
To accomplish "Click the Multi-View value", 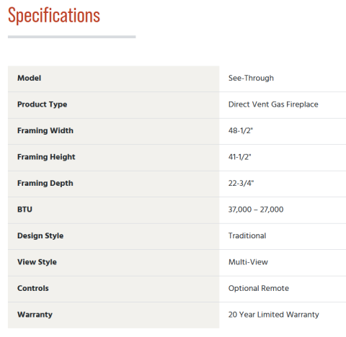I will (x=248, y=262).
